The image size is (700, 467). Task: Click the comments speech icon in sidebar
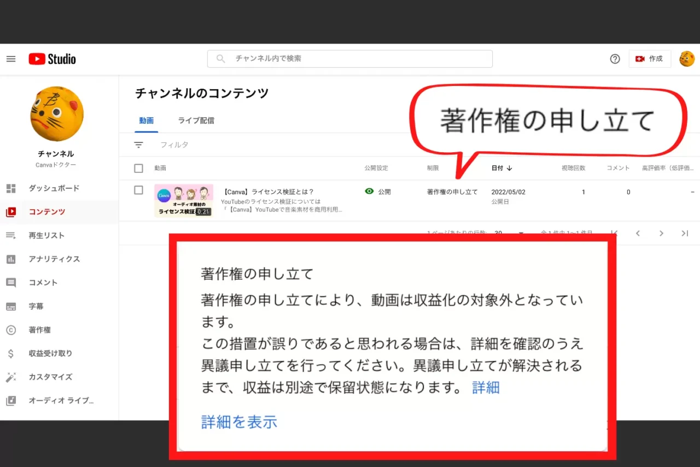click(11, 283)
